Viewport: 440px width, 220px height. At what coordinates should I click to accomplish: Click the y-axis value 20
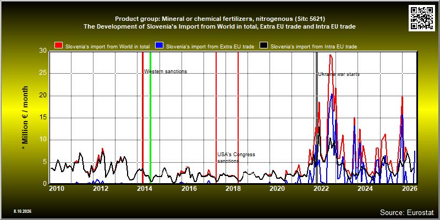pyautogui.click(x=43, y=96)
